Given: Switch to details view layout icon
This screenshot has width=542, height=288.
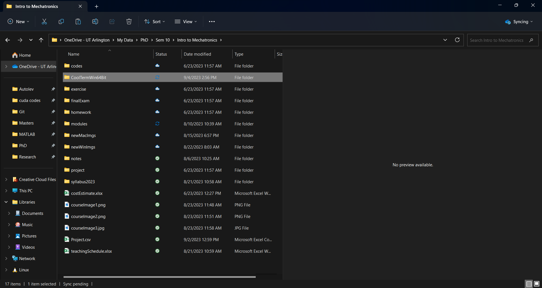Looking at the screenshot, I should pos(529,284).
